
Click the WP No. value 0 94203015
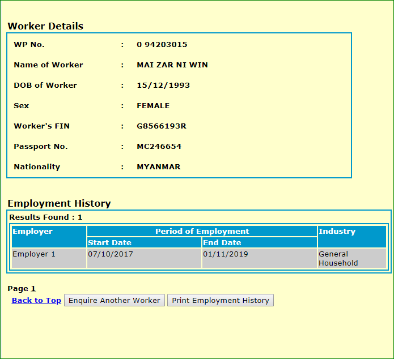(162, 45)
